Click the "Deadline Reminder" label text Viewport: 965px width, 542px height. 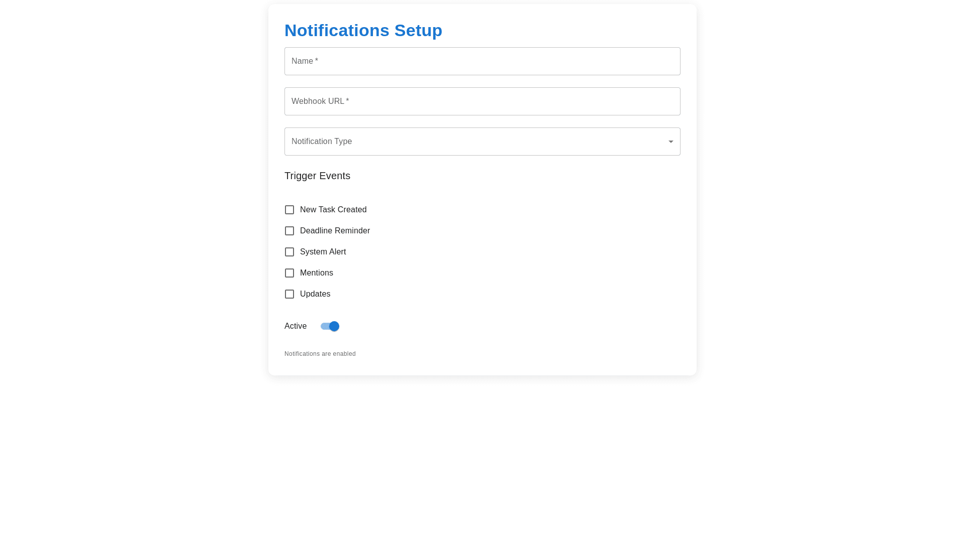335,231
